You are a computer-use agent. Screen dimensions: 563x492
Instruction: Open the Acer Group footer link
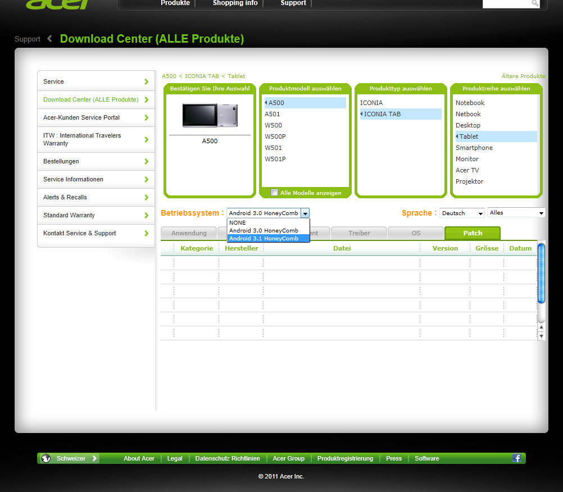[288, 458]
